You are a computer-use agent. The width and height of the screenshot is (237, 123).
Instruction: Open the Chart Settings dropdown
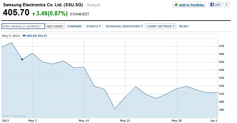click(x=161, y=26)
